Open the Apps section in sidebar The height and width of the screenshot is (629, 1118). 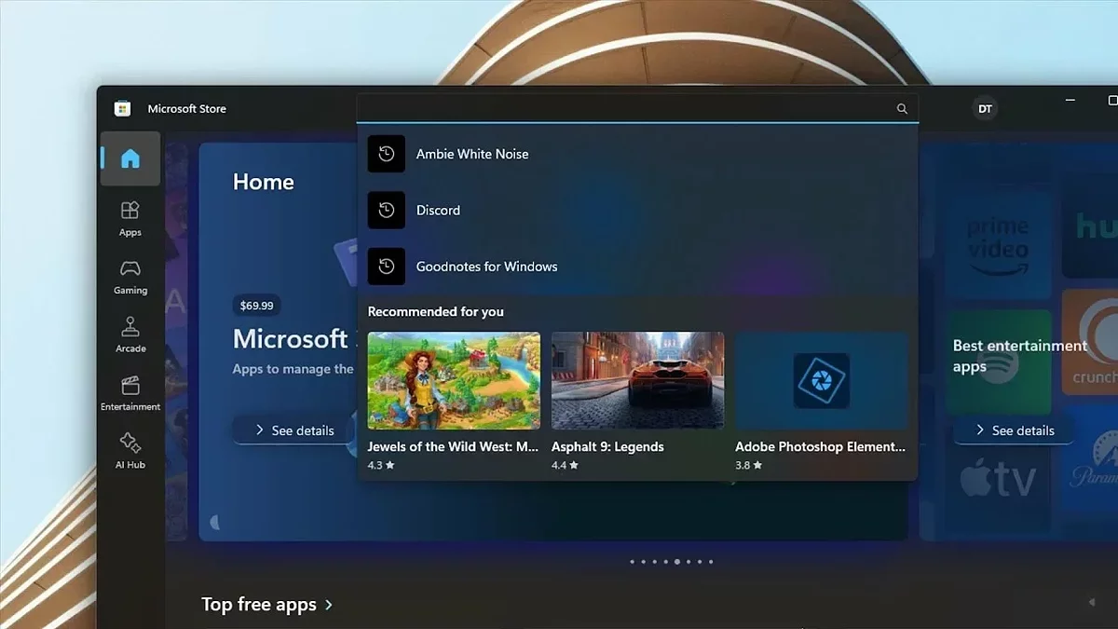130,217
